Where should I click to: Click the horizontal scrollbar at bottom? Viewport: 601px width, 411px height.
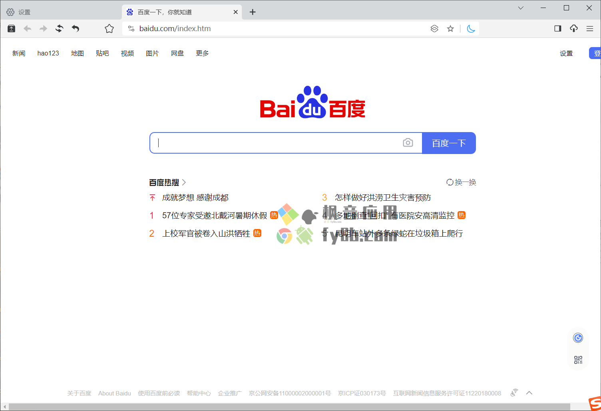pyautogui.click(x=289, y=407)
